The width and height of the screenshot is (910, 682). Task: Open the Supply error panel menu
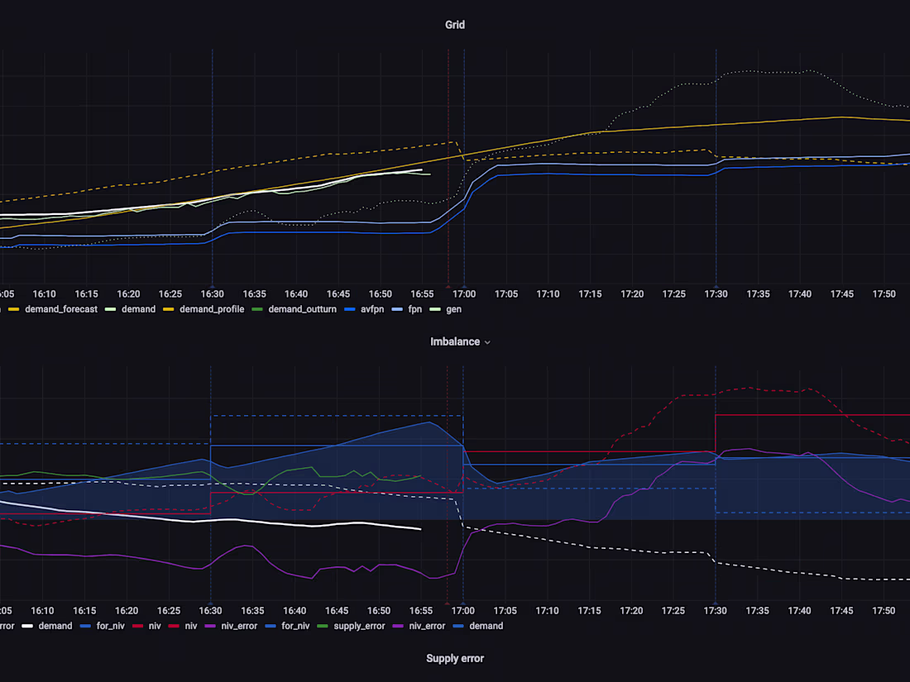click(455, 658)
